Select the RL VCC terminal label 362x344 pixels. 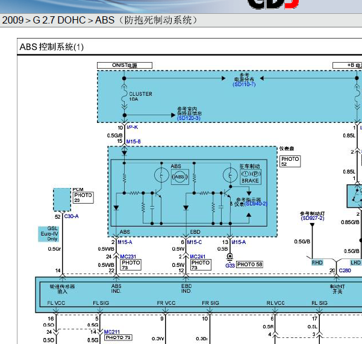pos(275,303)
